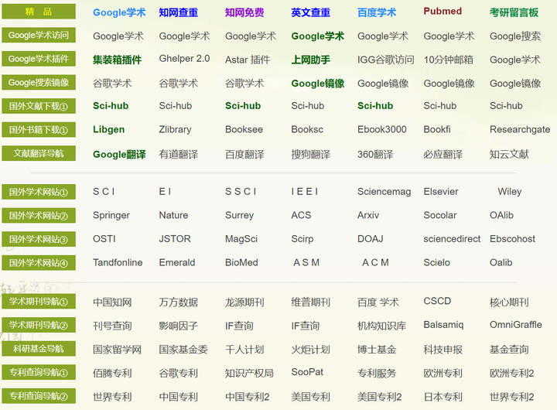Open the OmniGraffle link
Image resolution: width=557 pixels, height=410 pixels.
(516, 325)
